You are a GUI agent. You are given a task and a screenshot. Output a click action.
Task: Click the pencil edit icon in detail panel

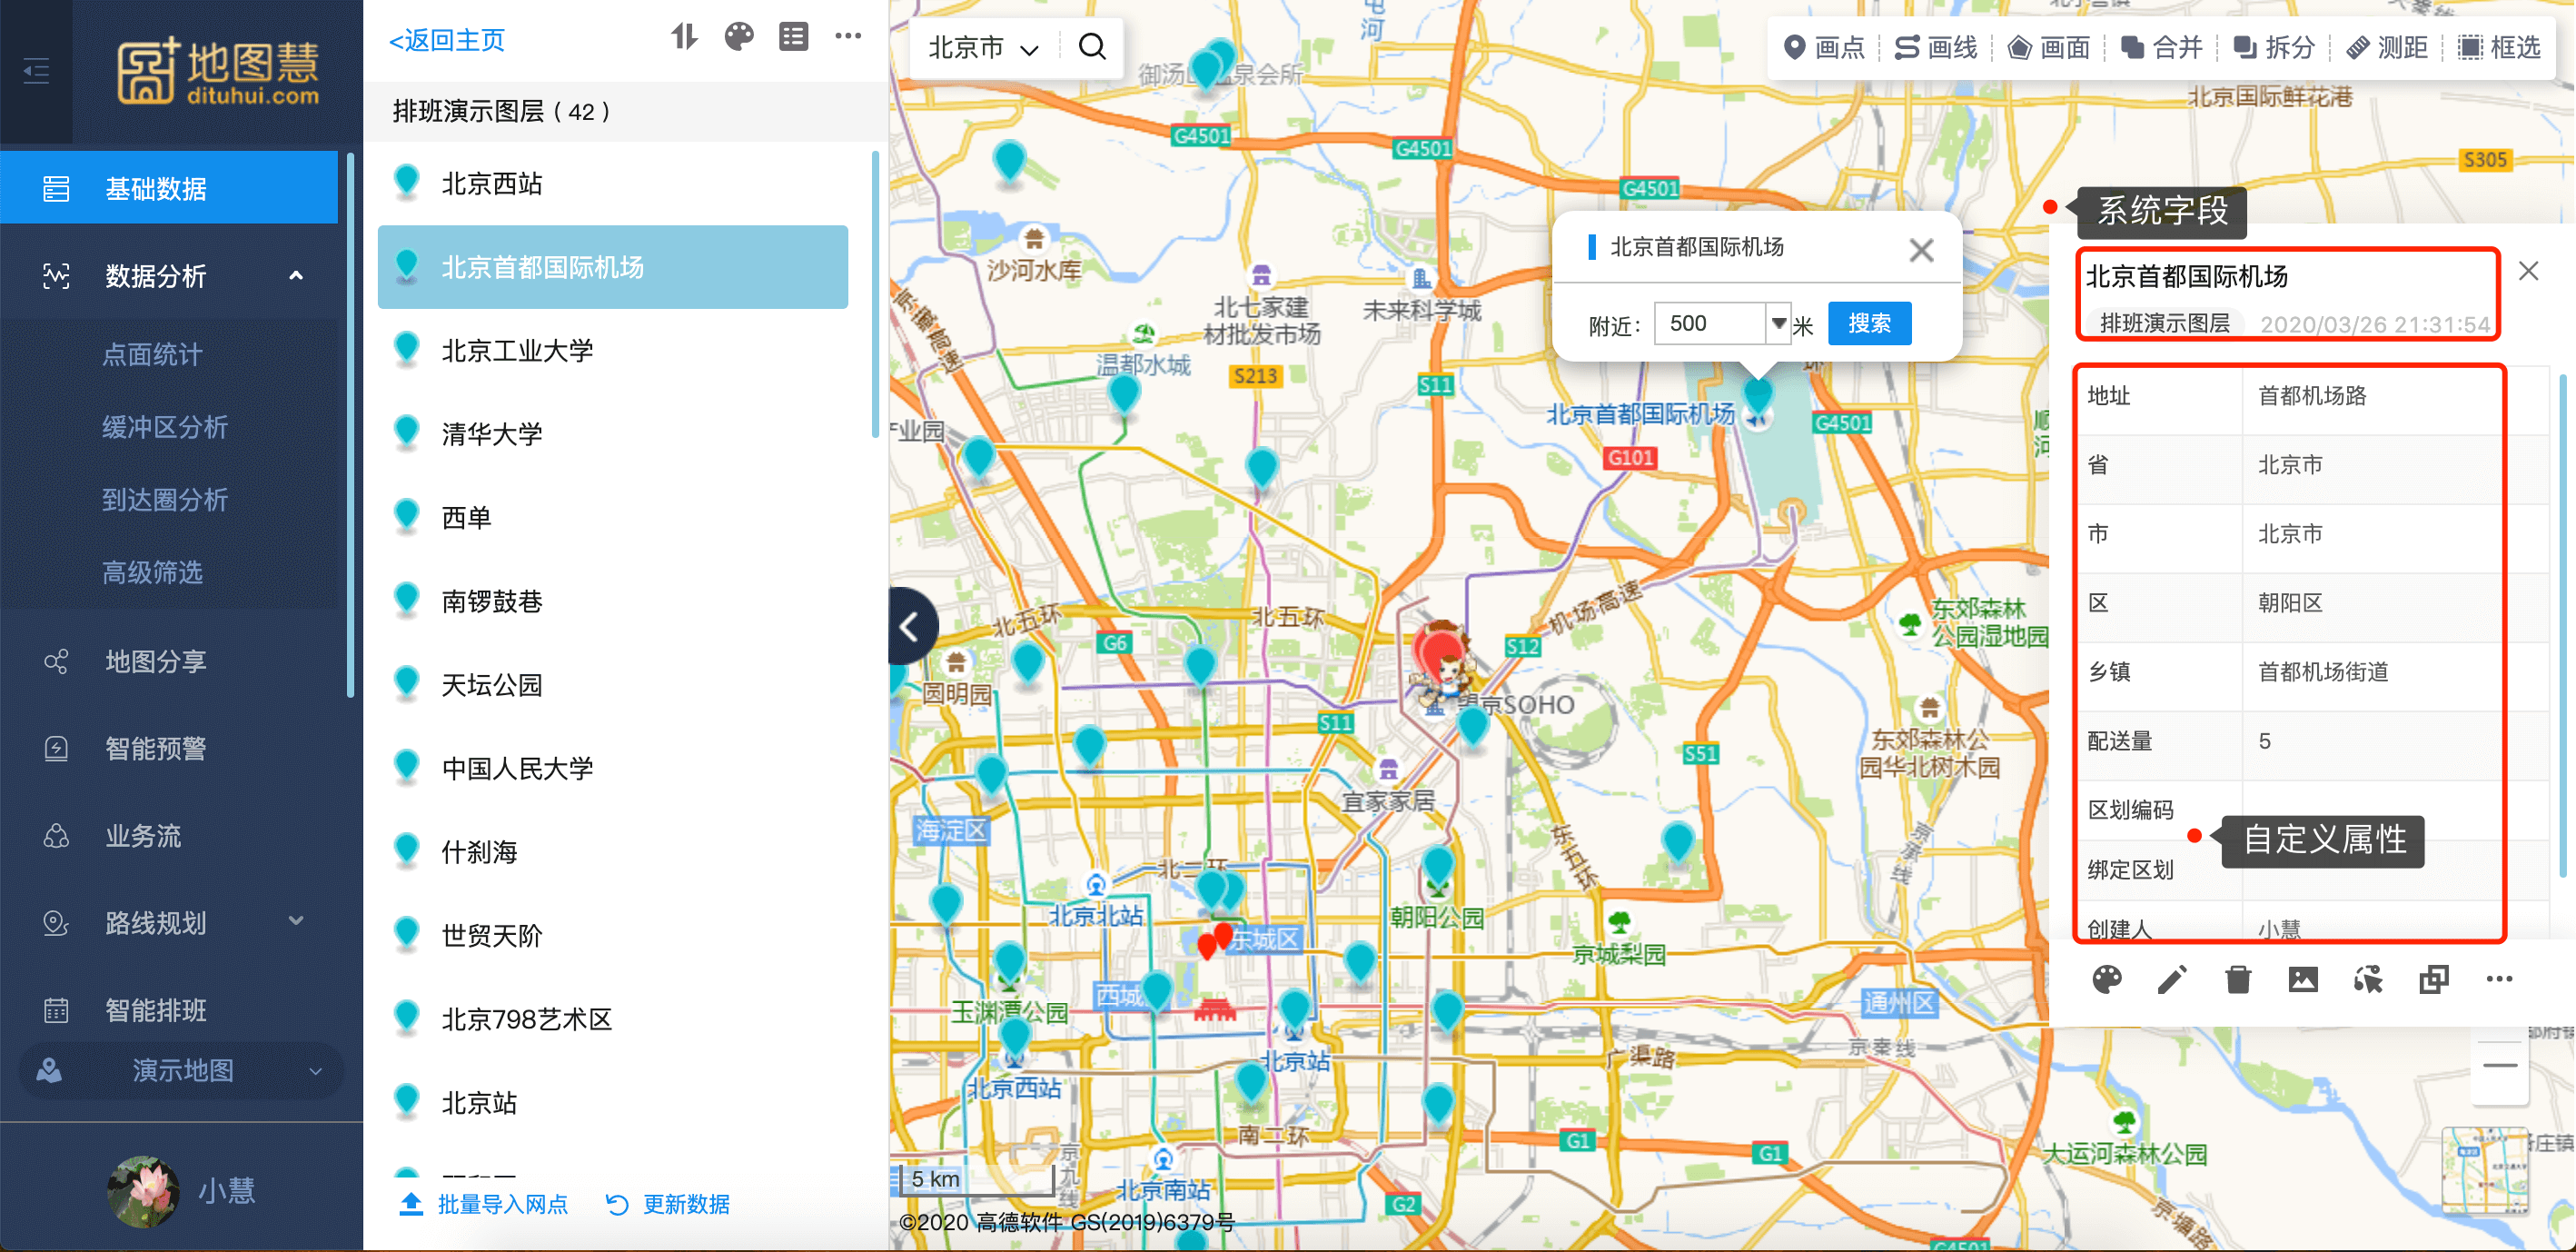pyautogui.click(x=2172, y=980)
